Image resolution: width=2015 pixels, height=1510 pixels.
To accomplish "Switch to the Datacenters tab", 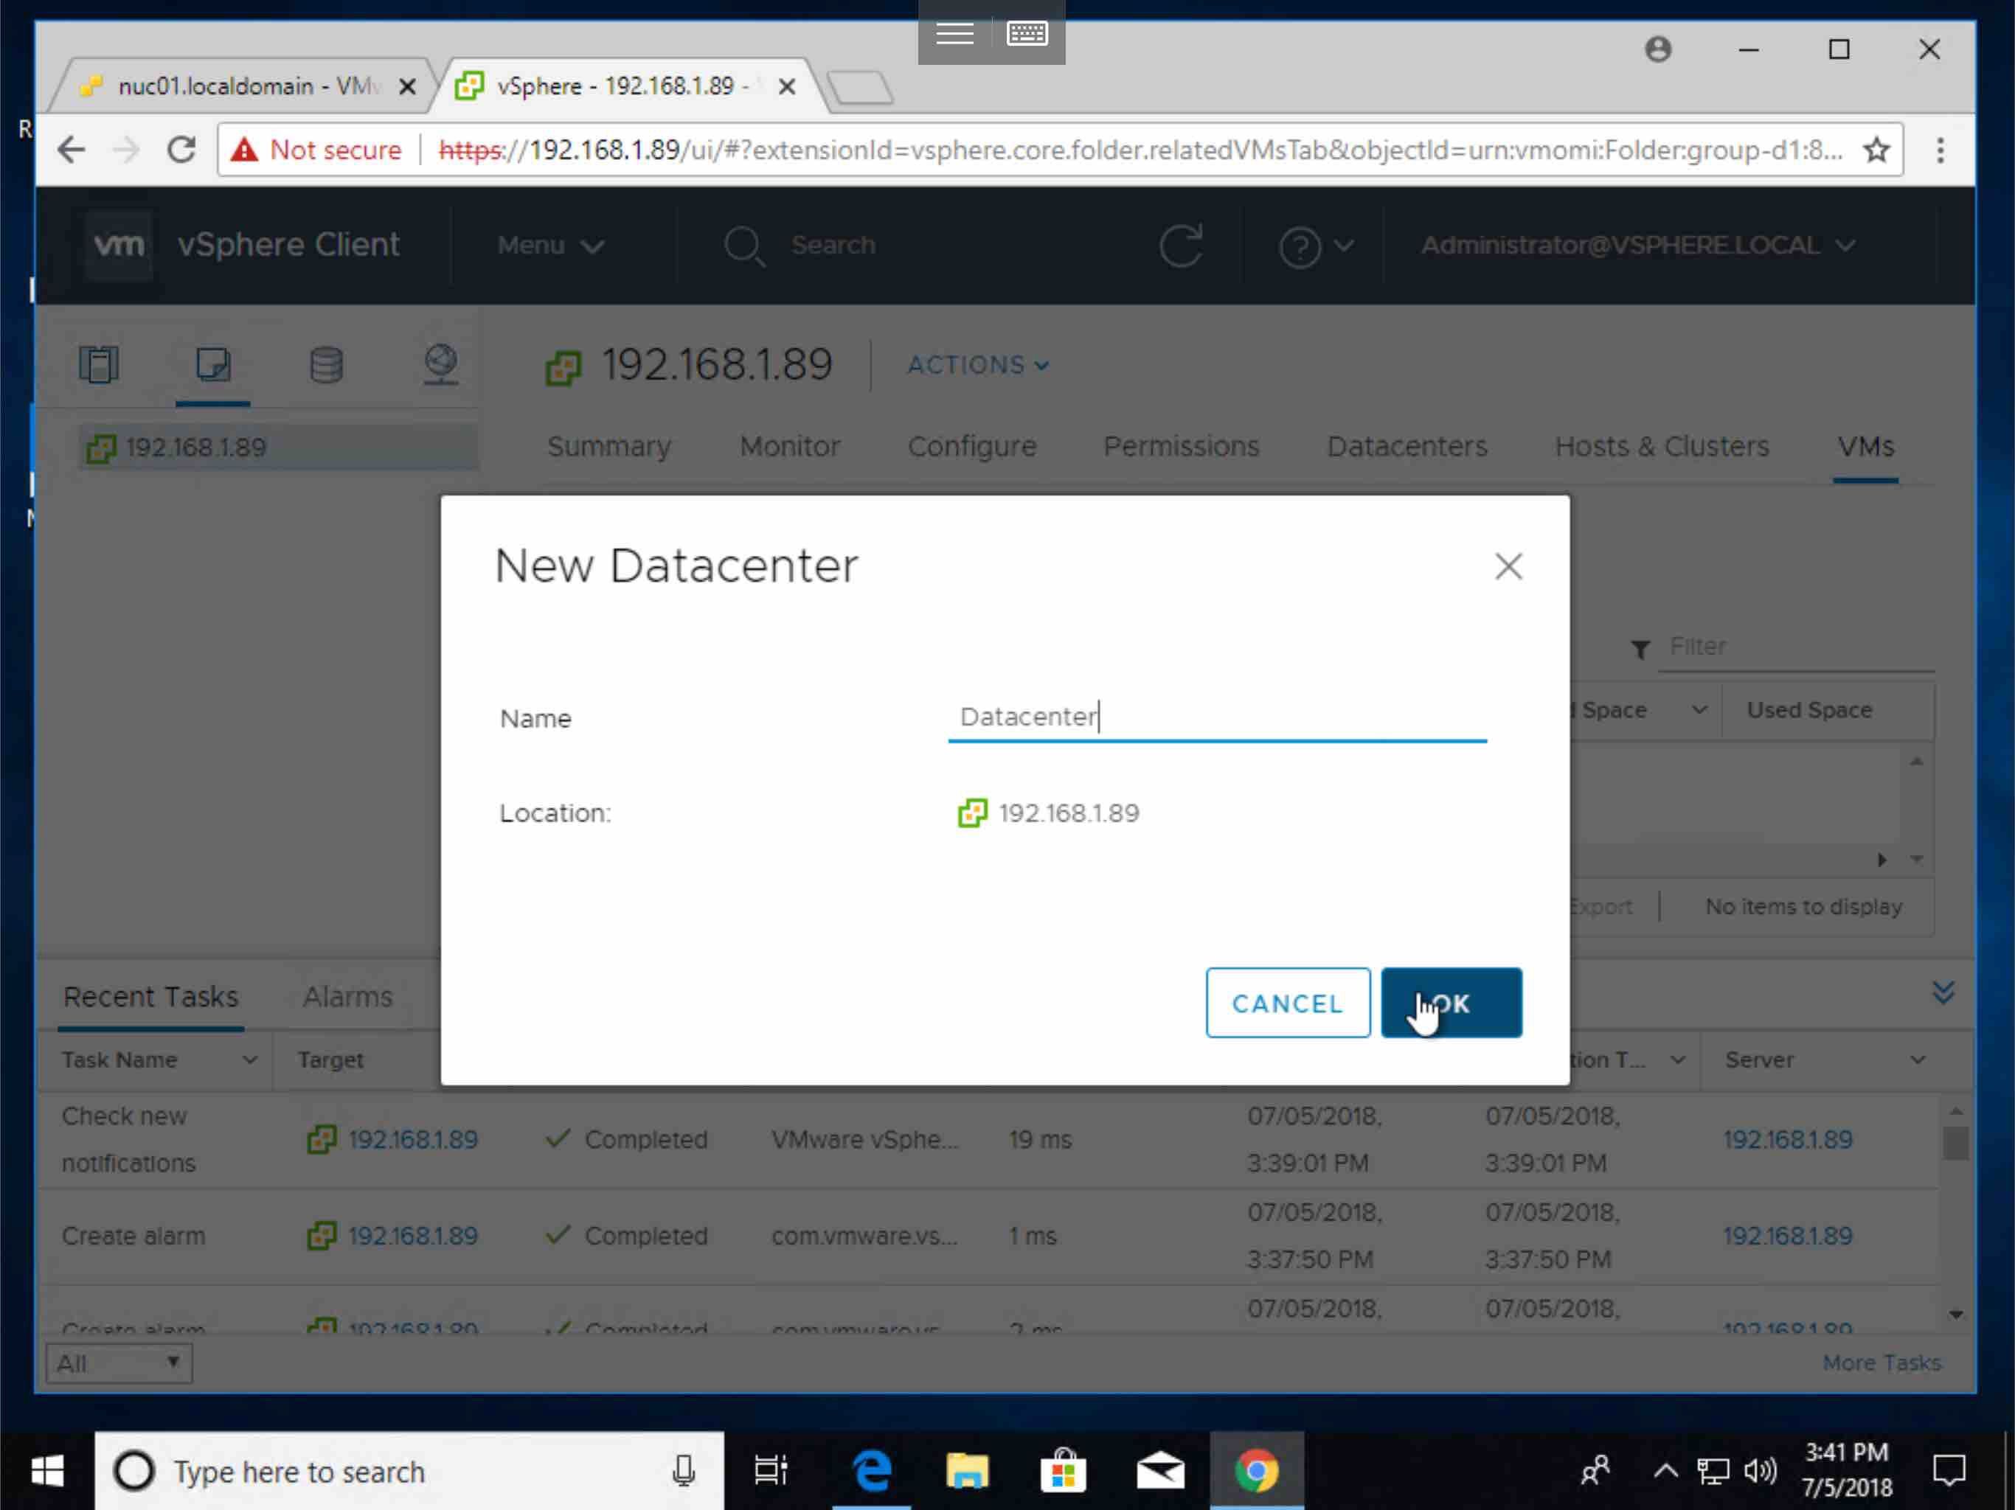I will 1406,446.
